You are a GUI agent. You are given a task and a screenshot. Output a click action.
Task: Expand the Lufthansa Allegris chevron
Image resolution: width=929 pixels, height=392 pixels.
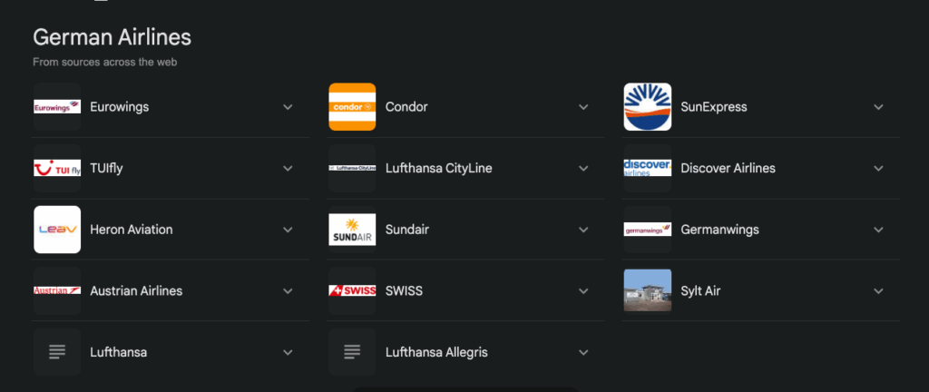point(583,352)
